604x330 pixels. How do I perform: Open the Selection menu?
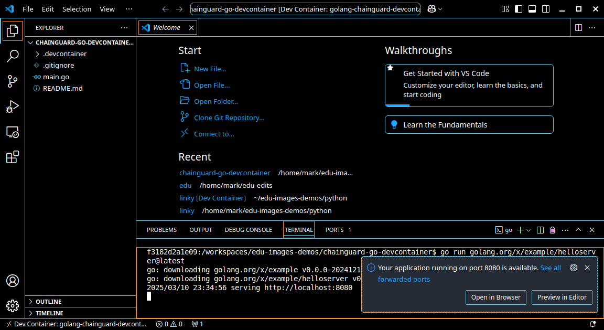(77, 9)
